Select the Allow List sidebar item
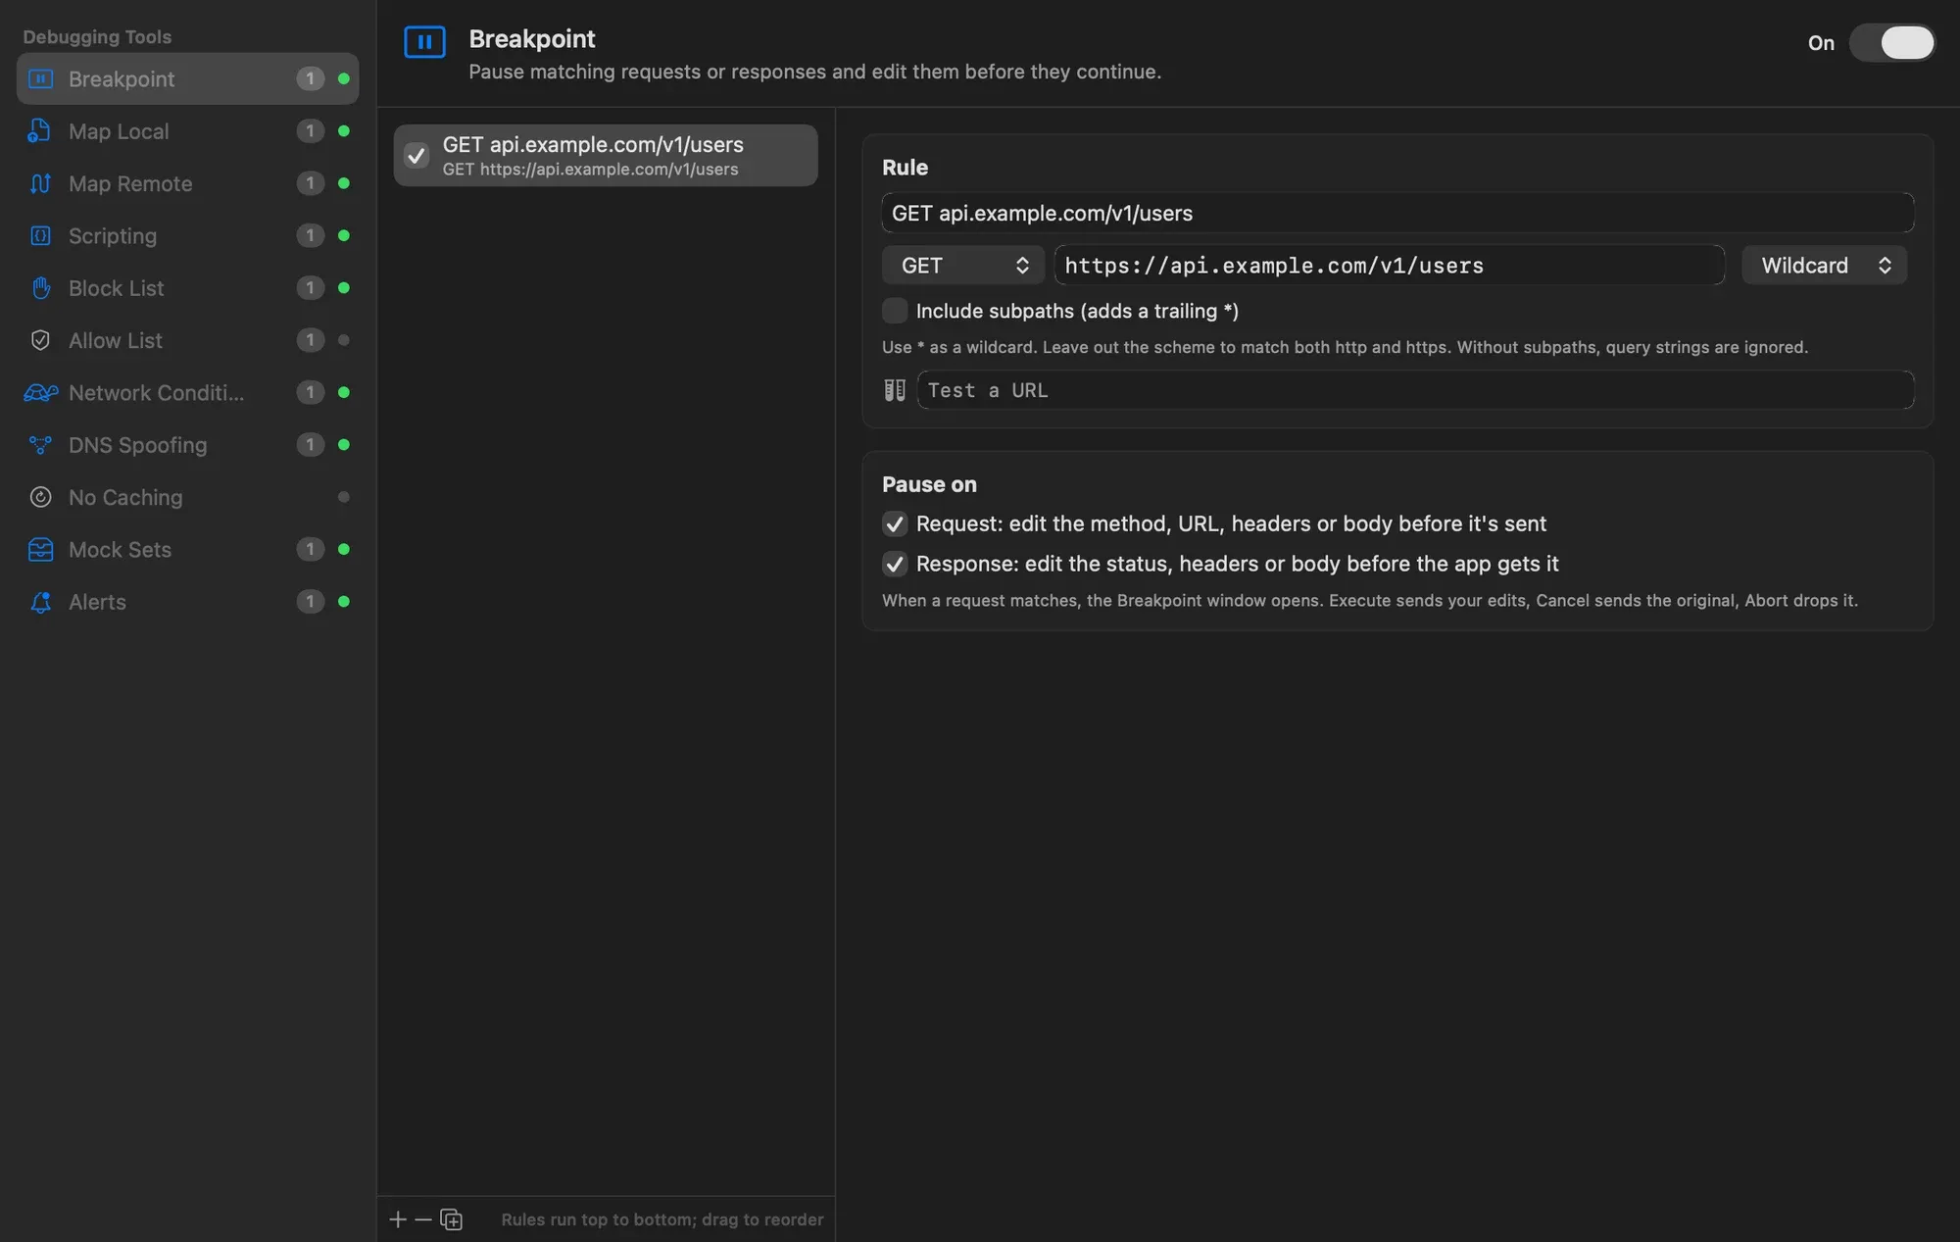This screenshot has height=1242, width=1960. coord(187,340)
